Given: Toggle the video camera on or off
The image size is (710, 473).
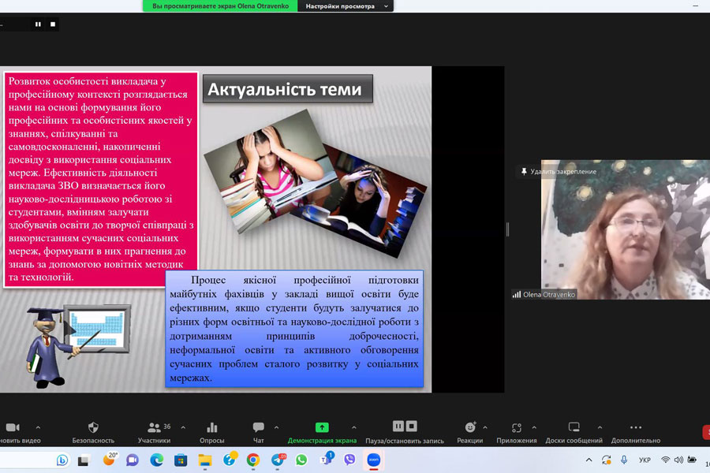Looking at the screenshot, I should click(13, 428).
